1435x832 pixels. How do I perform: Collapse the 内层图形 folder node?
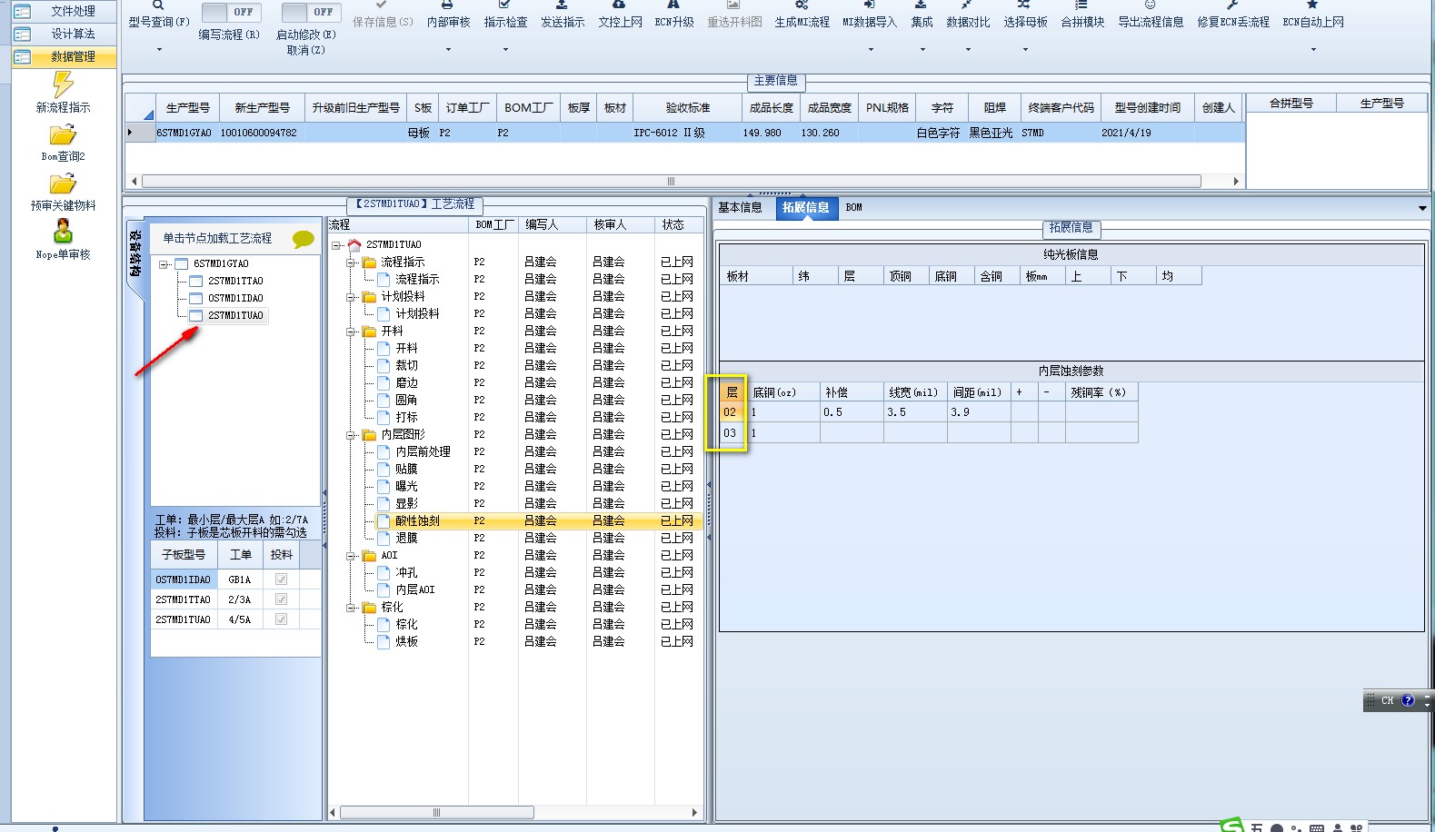(350, 435)
